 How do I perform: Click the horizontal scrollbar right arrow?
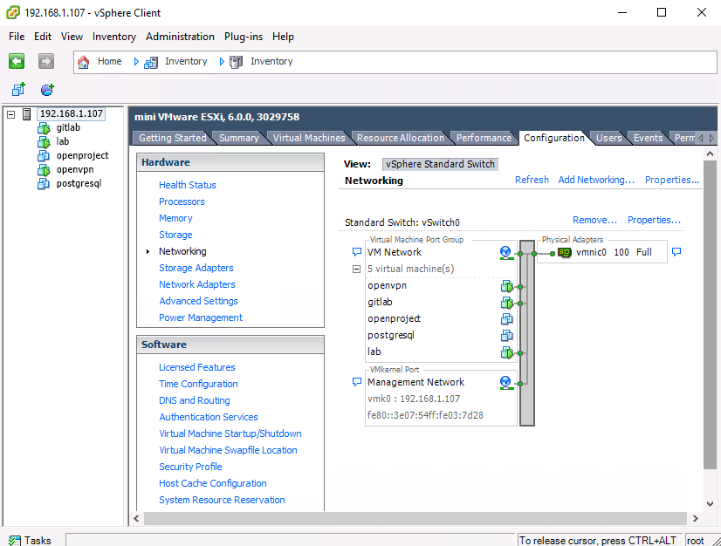(x=695, y=518)
